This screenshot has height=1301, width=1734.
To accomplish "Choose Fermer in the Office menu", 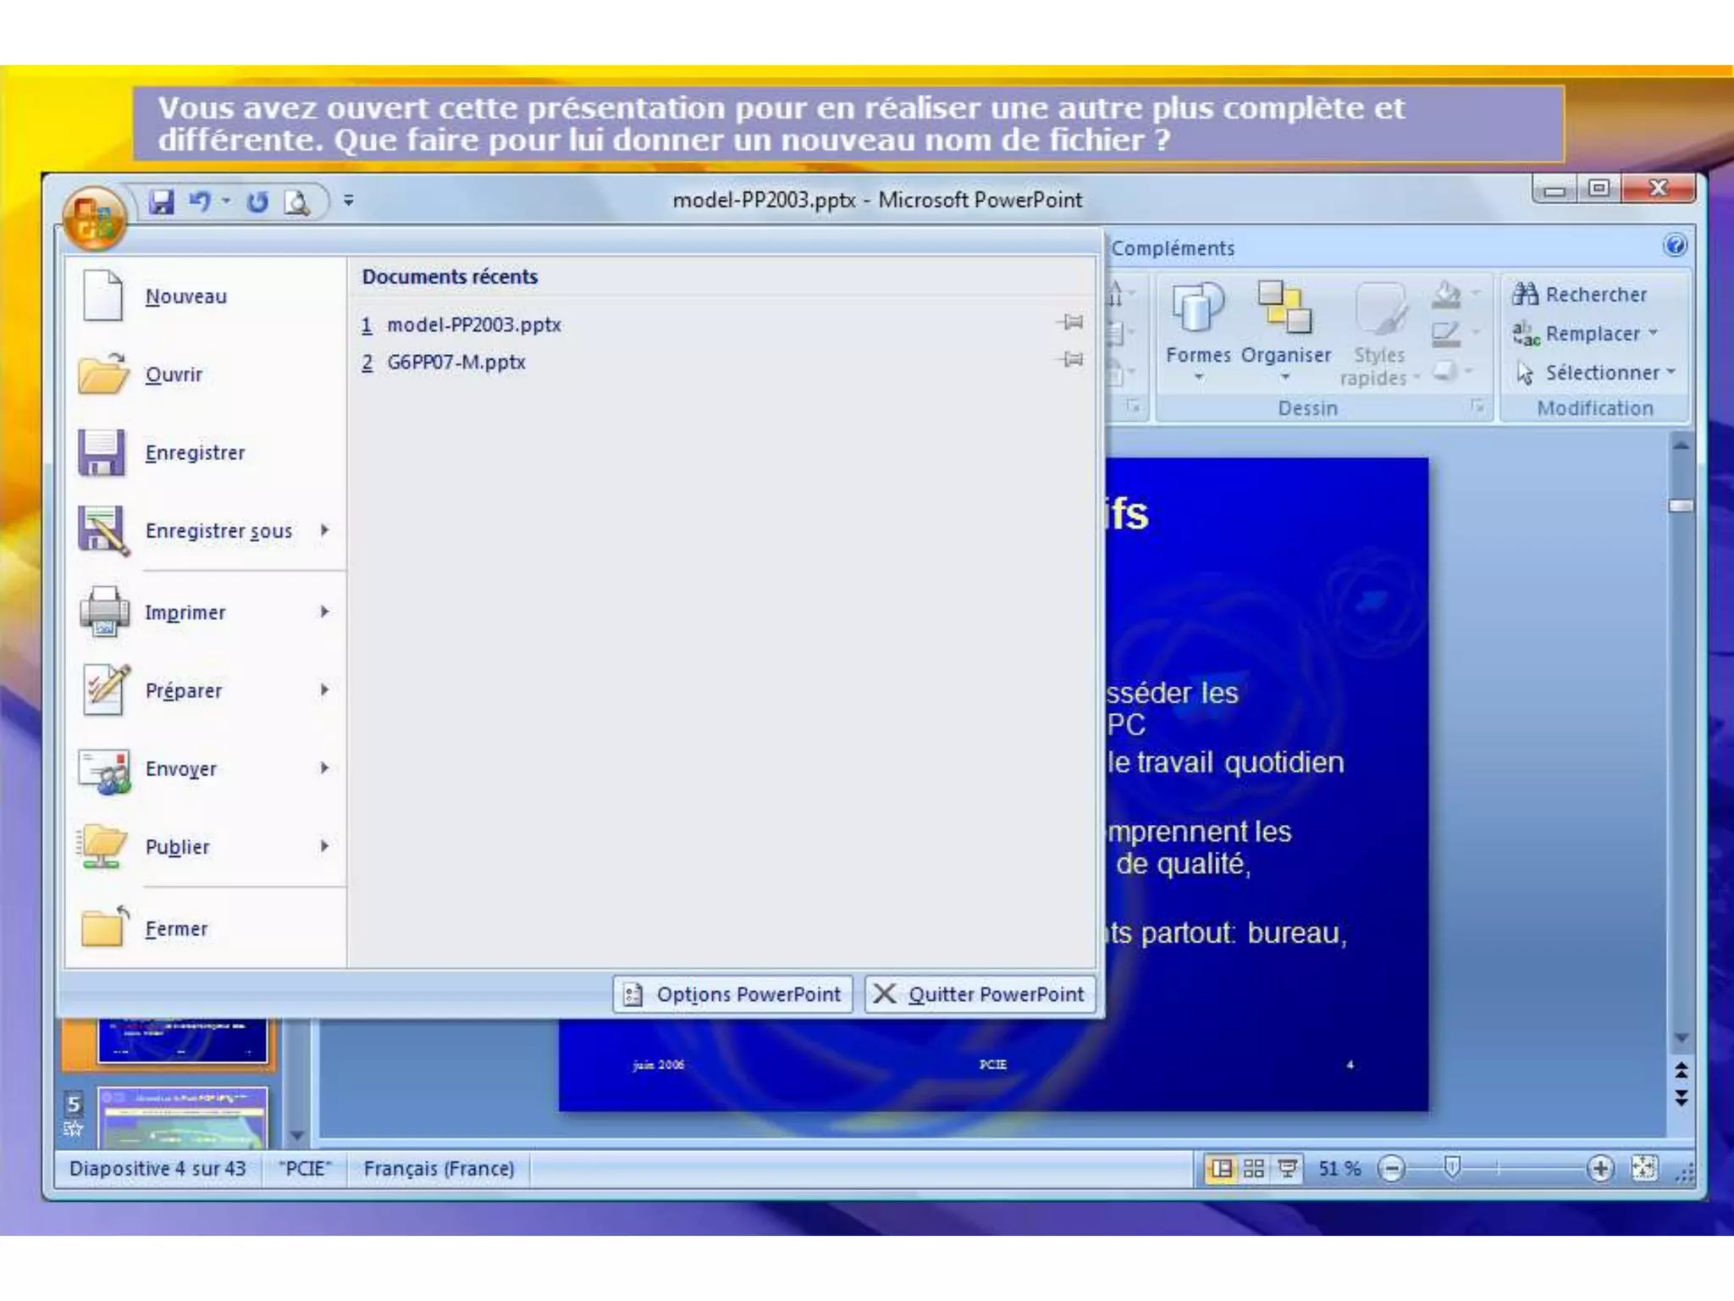I will [206, 928].
